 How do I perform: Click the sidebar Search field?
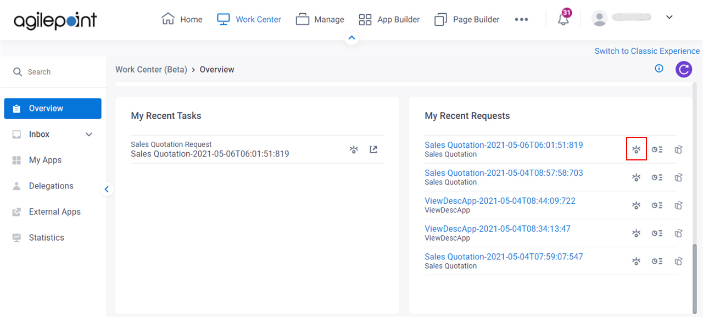tap(53, 72)
